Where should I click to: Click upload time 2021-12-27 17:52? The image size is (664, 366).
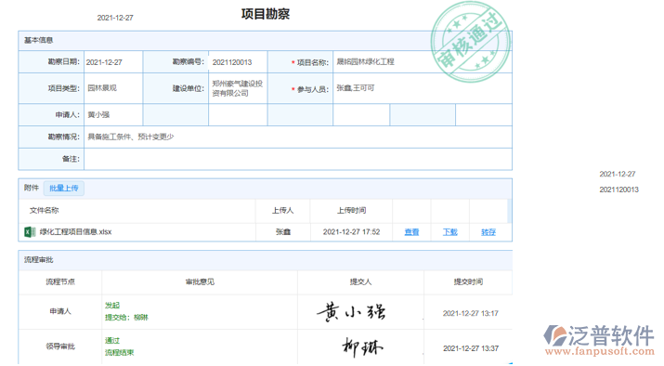[351, 232]
